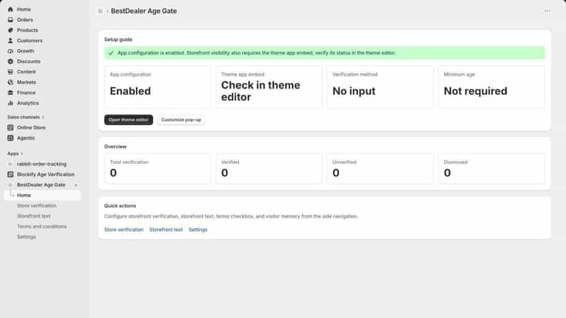This screenshot has height=318, width=566.
Task: Click the Blockify Age Verification app icon
Action: point(10,175)
